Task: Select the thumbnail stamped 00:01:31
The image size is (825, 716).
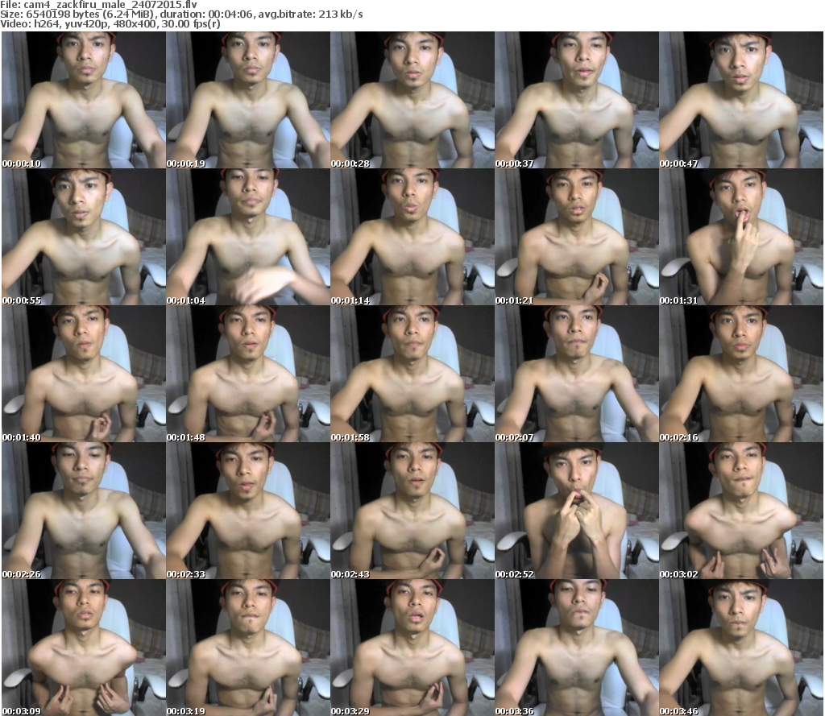Action: [x=741, y=237]
